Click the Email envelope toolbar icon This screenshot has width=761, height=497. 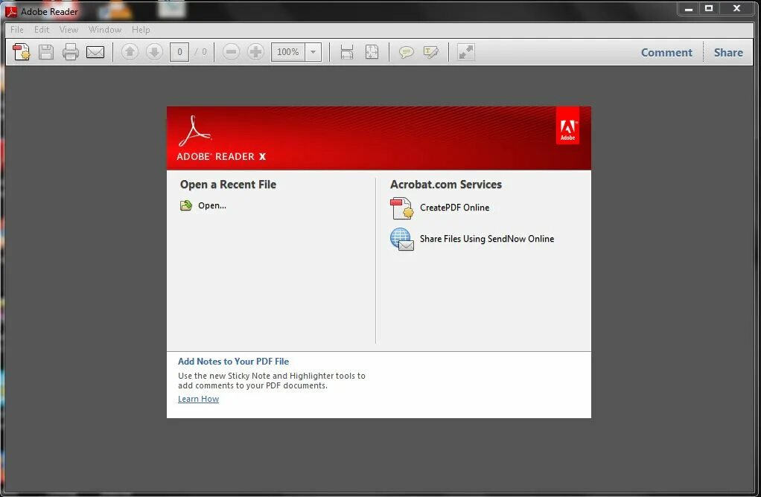tap(95, 52)
